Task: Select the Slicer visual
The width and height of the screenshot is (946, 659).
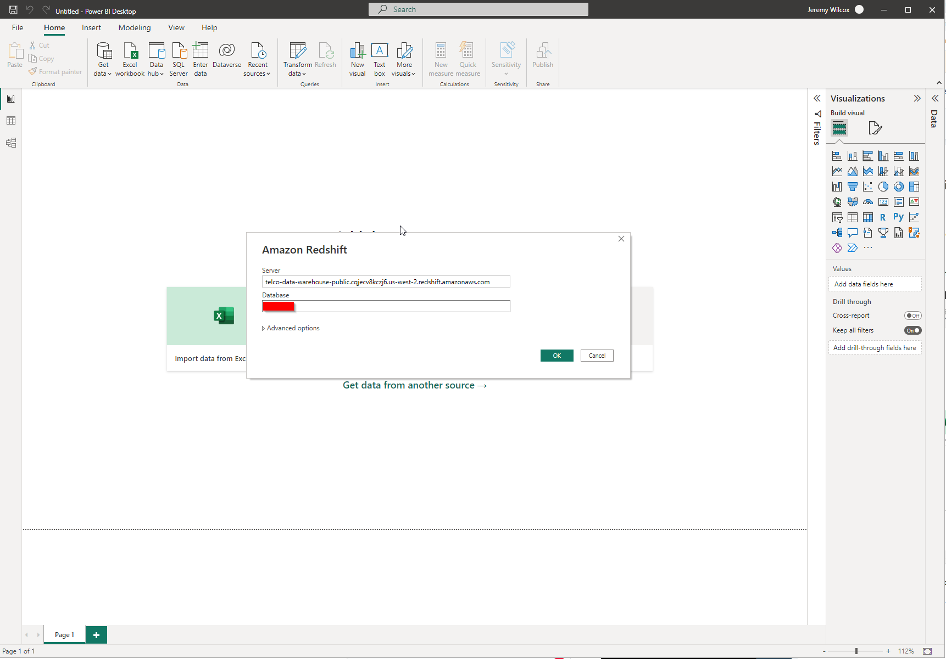Action: [837, 217]
